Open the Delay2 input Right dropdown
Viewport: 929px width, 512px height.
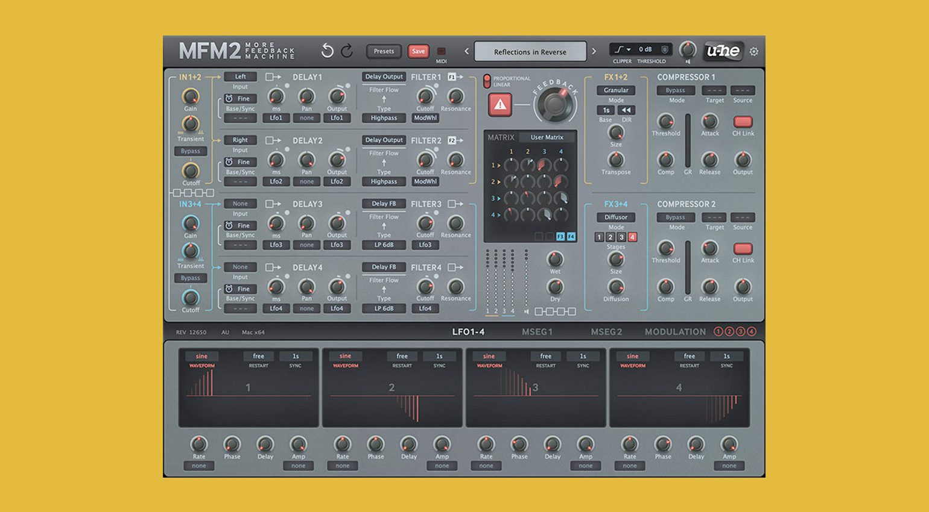pos(240,140)
